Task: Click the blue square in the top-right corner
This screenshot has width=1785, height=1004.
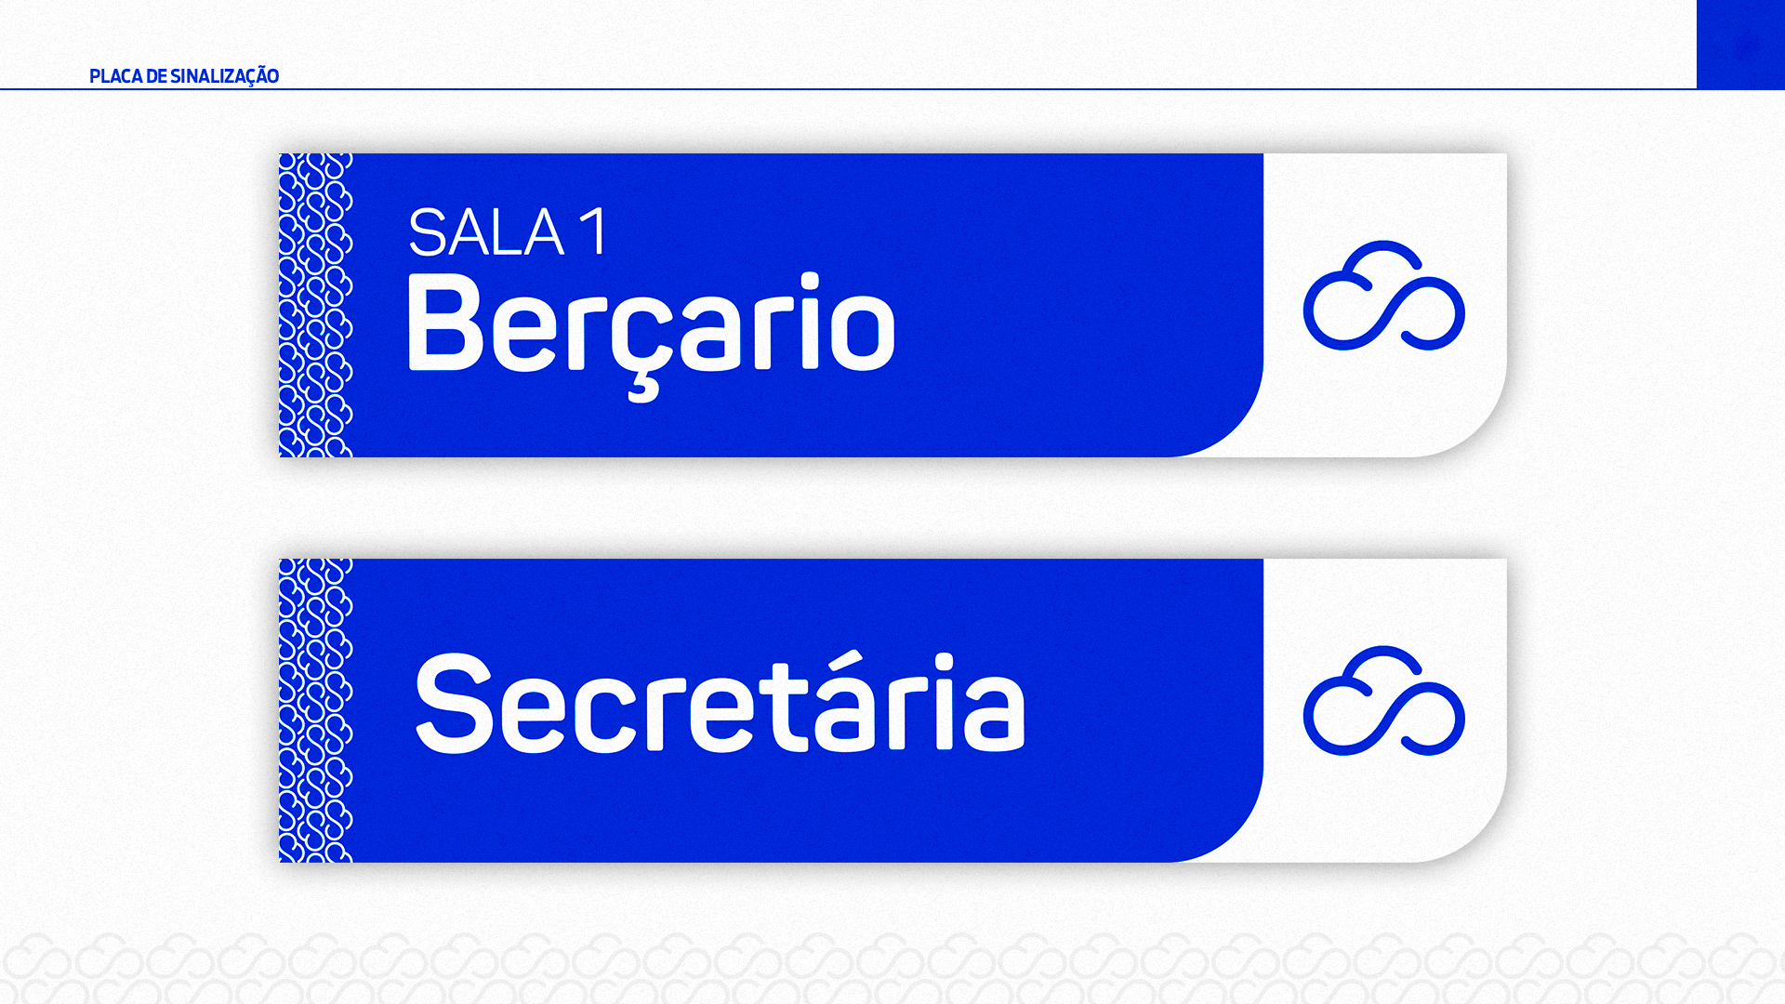Action: tap(1740, 45)
